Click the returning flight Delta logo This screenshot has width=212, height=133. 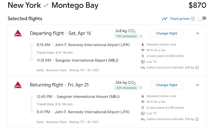click(18, 85)
